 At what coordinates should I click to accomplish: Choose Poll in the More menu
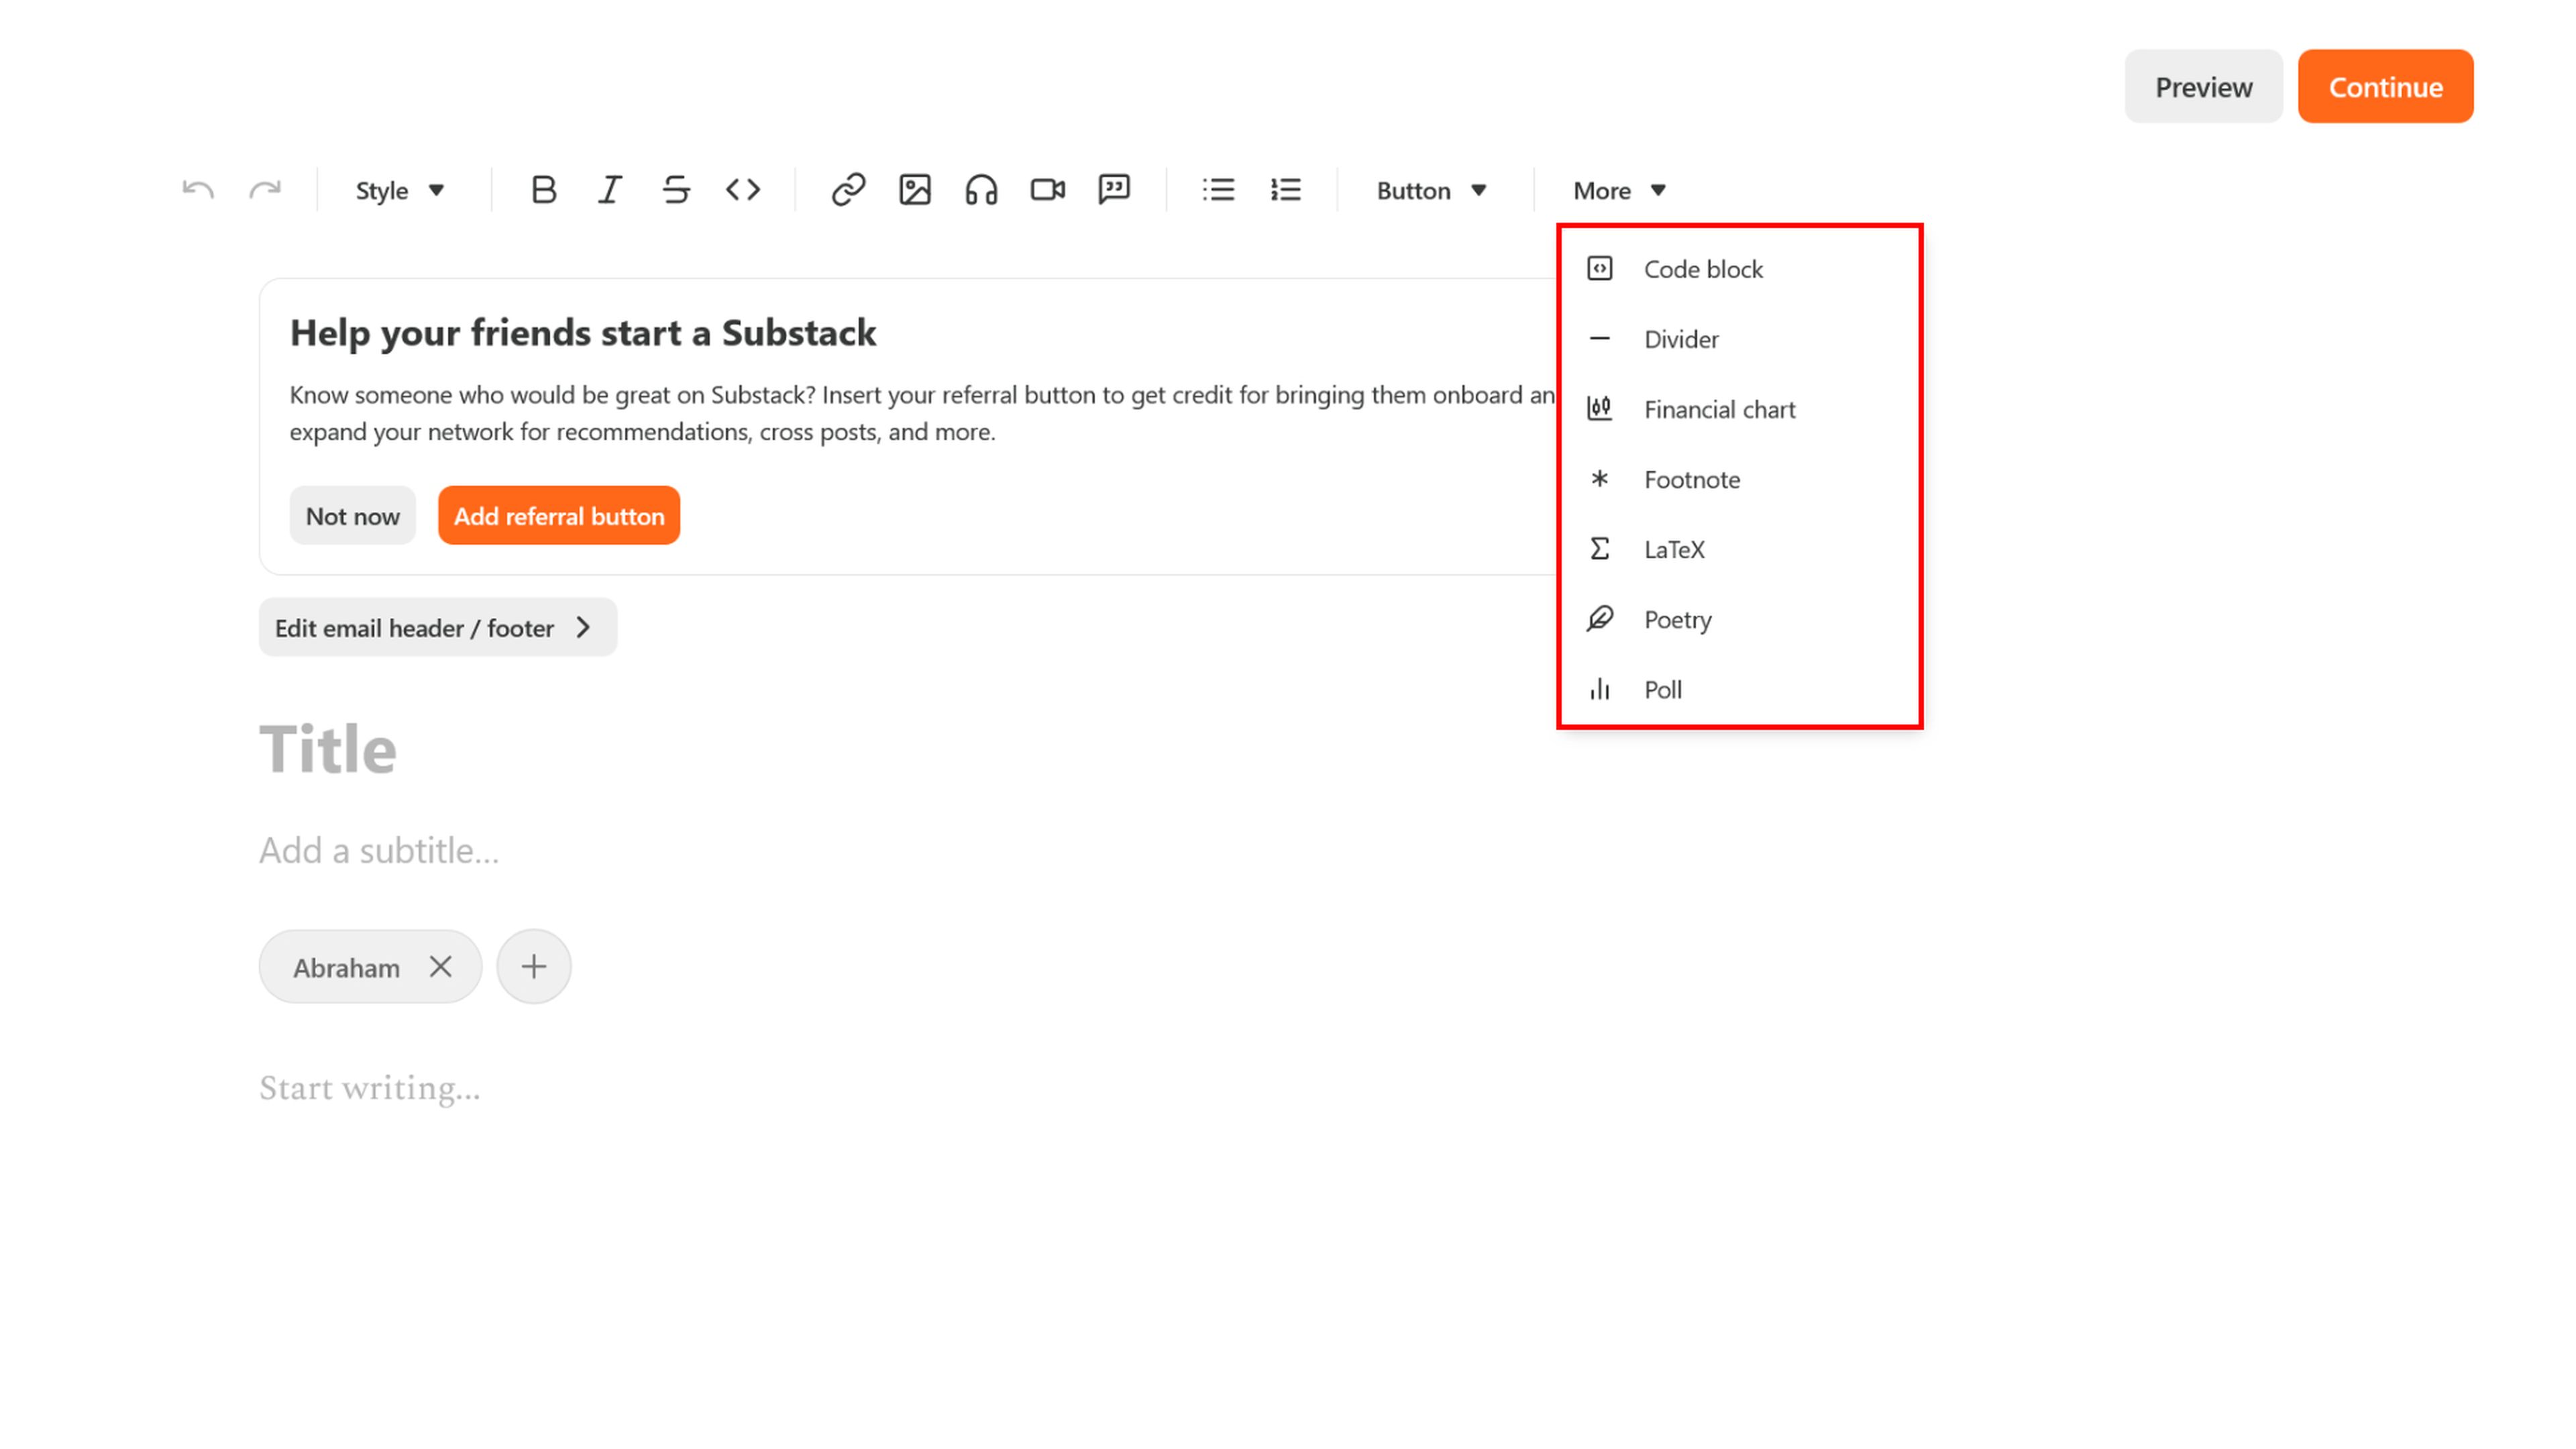(x=1662, y=689)
